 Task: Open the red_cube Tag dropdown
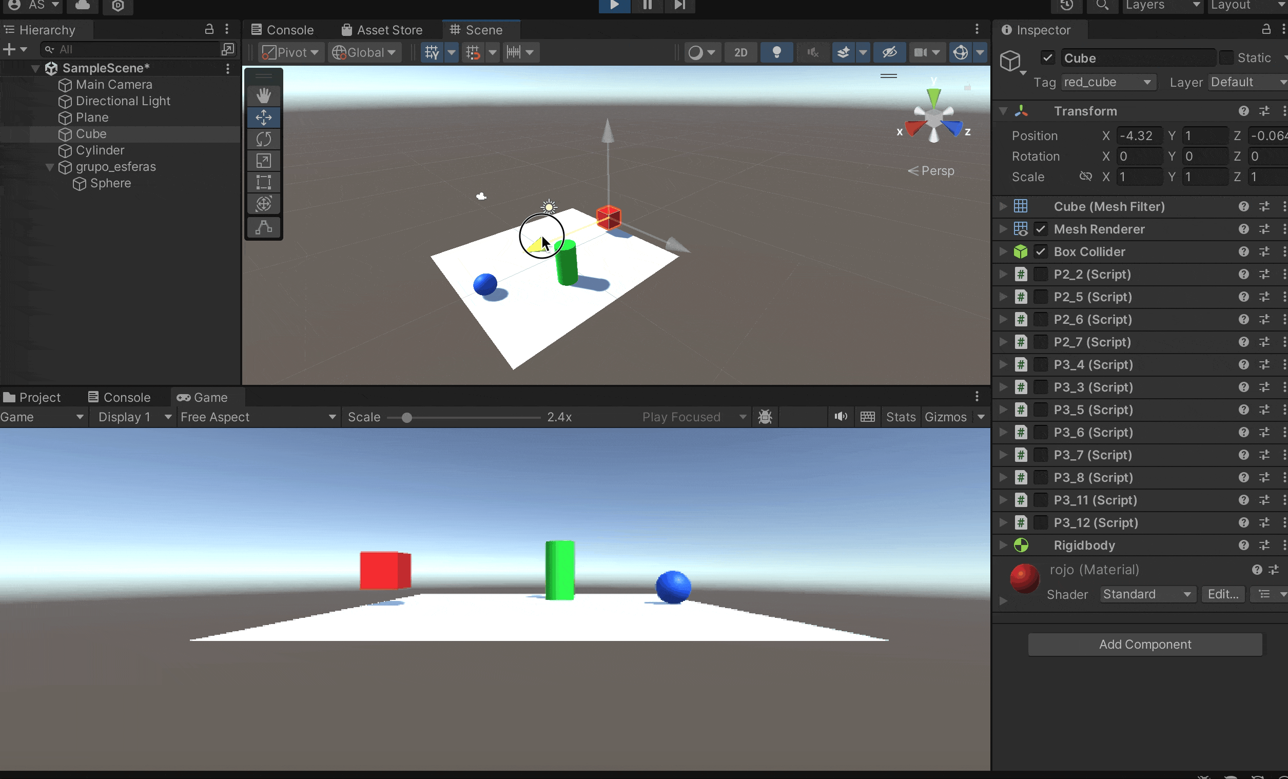(x=1107, y=82)
